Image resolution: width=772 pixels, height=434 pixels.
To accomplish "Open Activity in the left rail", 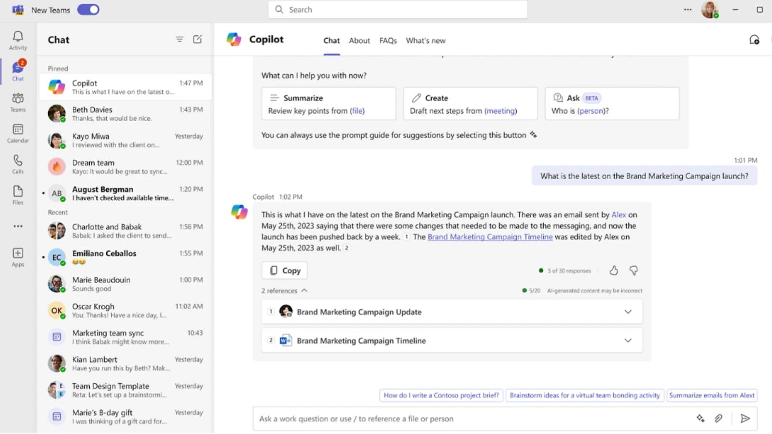I will (18, 41).
